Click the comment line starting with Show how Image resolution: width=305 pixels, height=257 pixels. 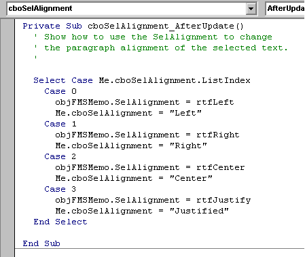153,37
